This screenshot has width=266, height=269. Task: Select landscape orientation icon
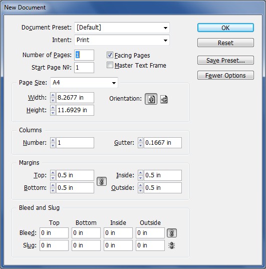tap(164, 99)
